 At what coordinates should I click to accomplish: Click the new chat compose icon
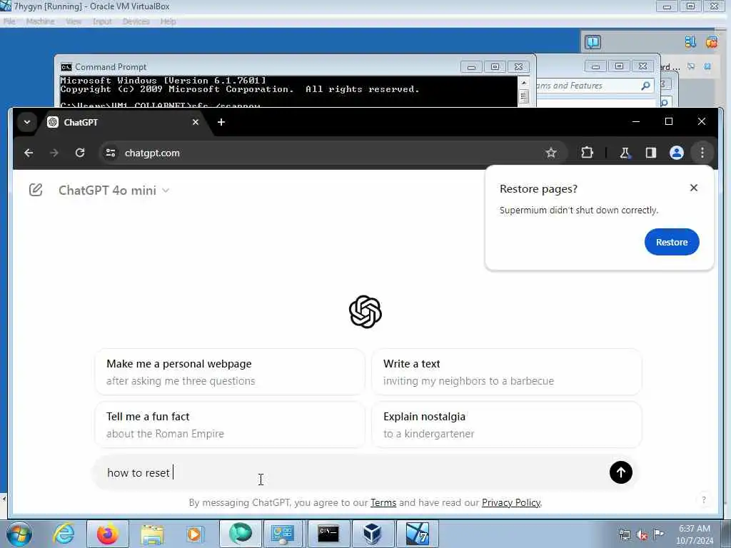coord(36,190)
